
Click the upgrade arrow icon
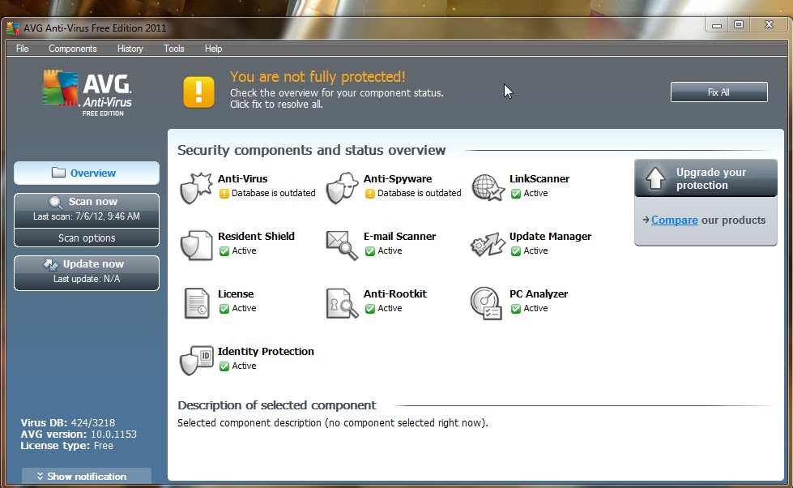point(655,178)
